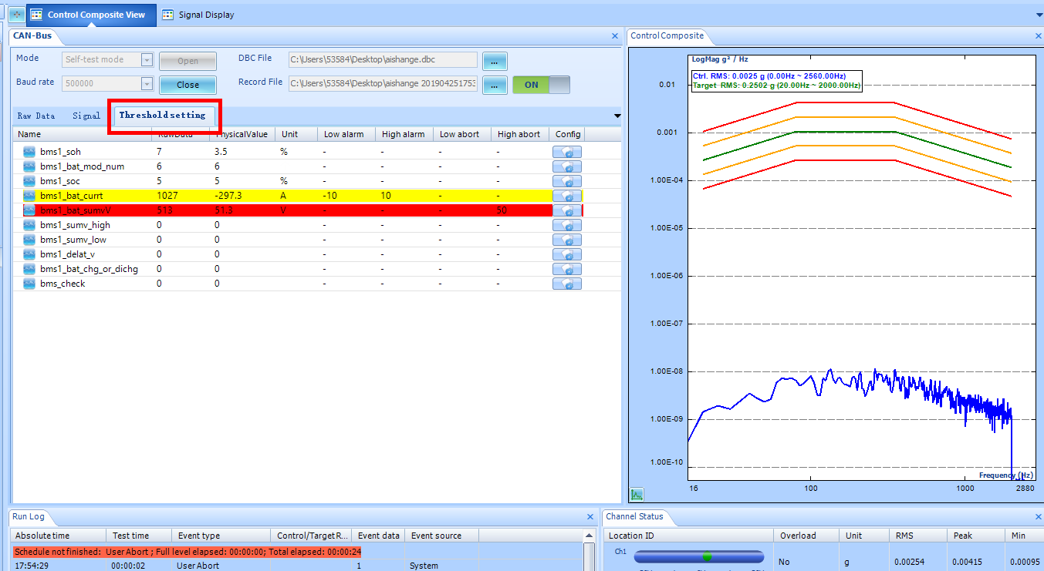This screenshot has height=571, width=1044.
Task: Open config for bms1_bat_mod_num row
Action: tap(567, 166)
